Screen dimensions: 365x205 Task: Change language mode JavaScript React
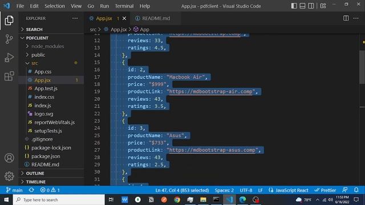[289, 190]
